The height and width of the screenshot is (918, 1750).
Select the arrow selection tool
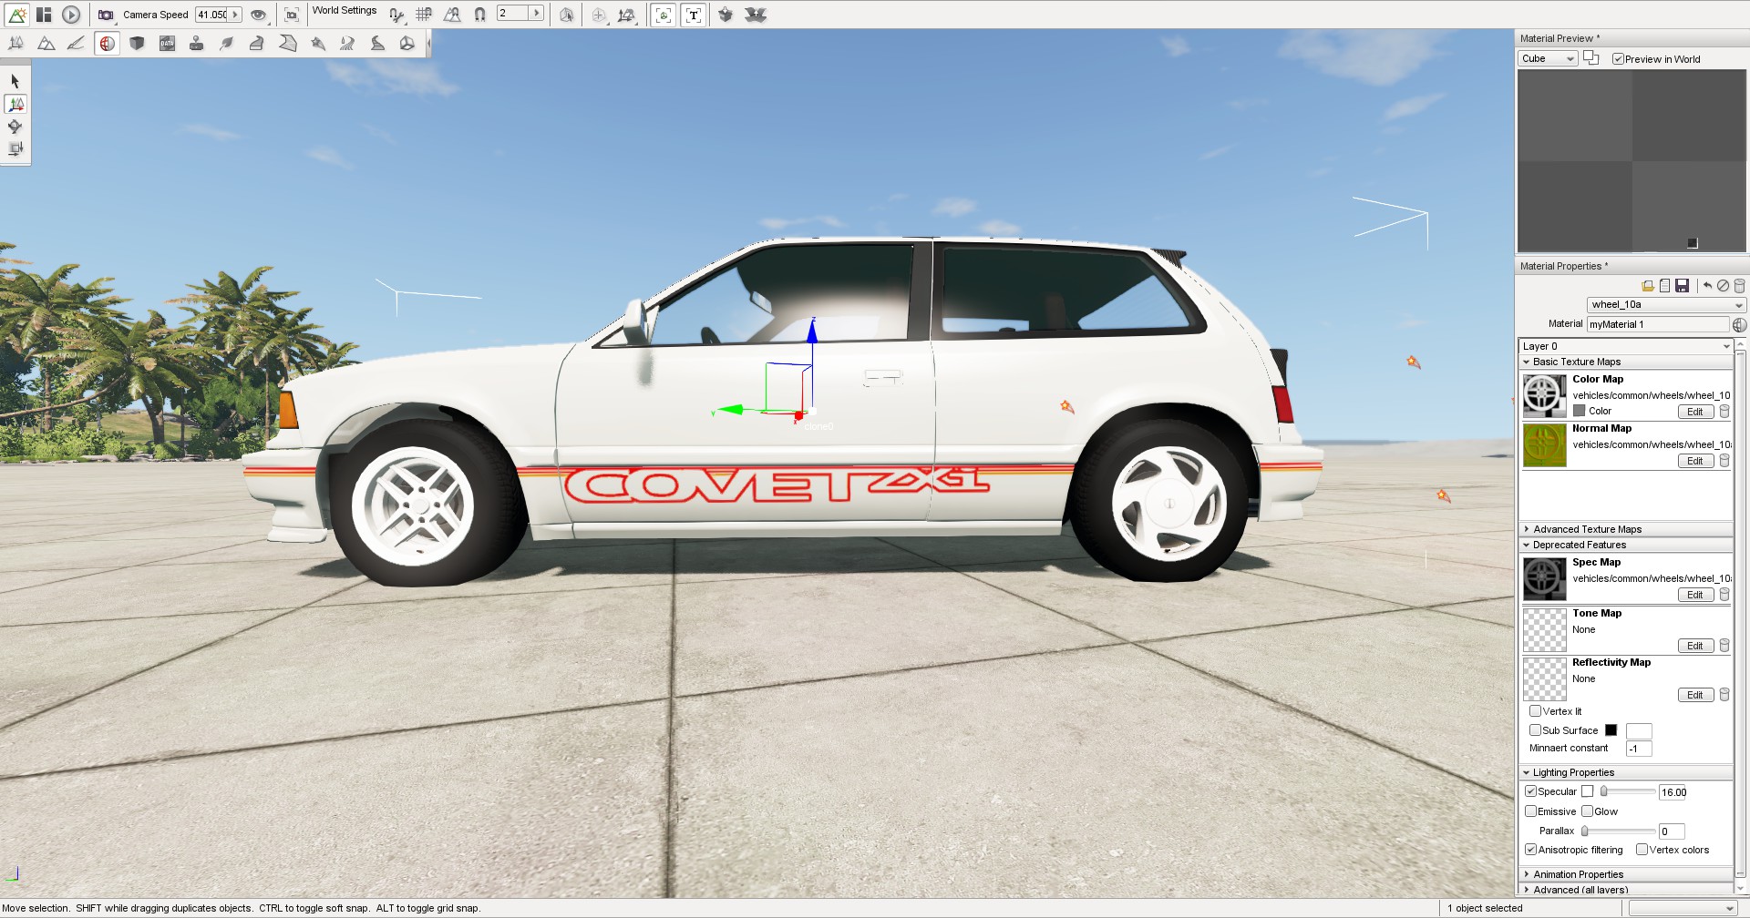(x=15, y=81)
